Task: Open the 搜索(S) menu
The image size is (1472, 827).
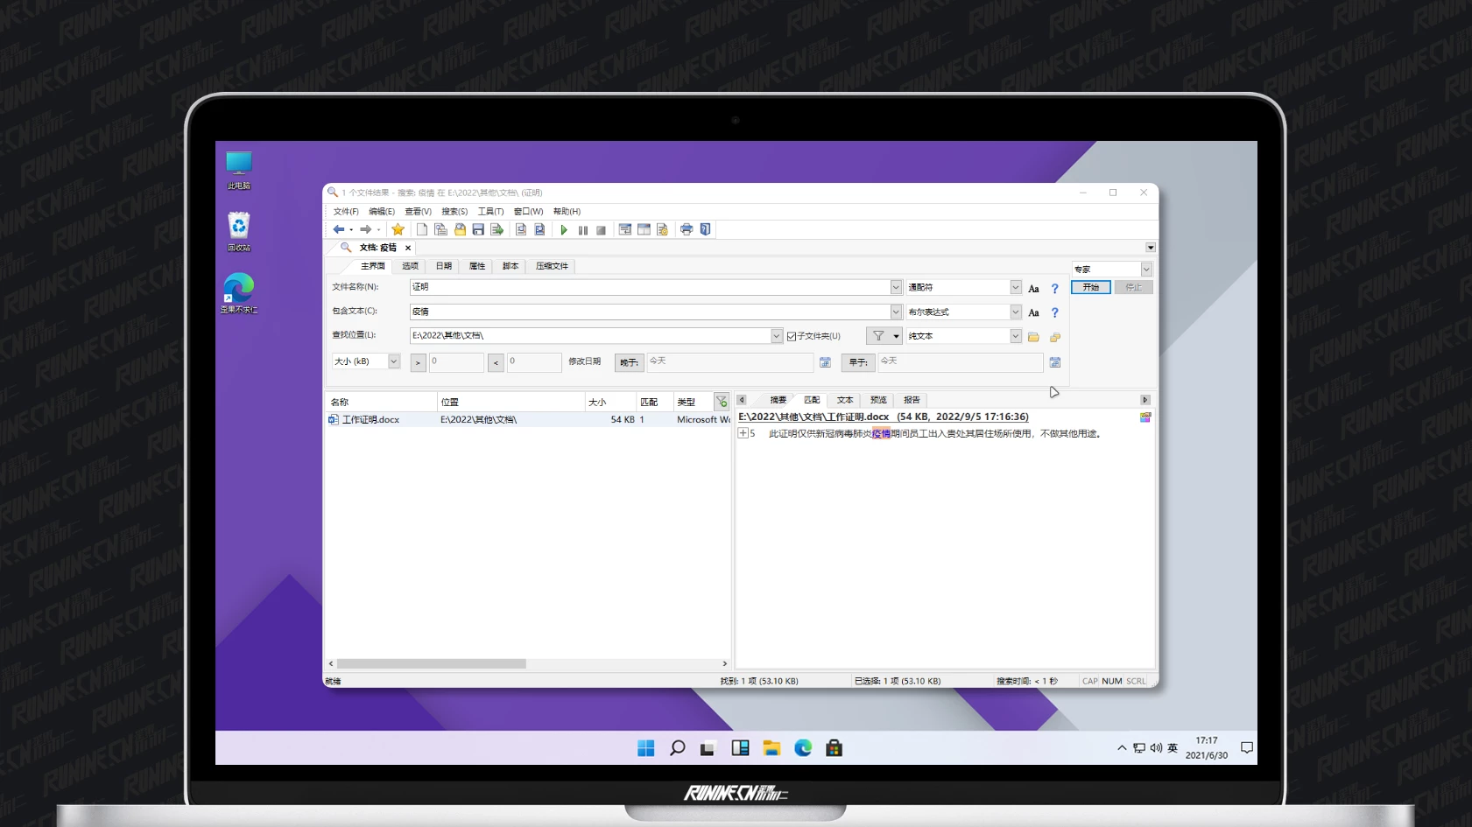Action: [x=454, y=212]
